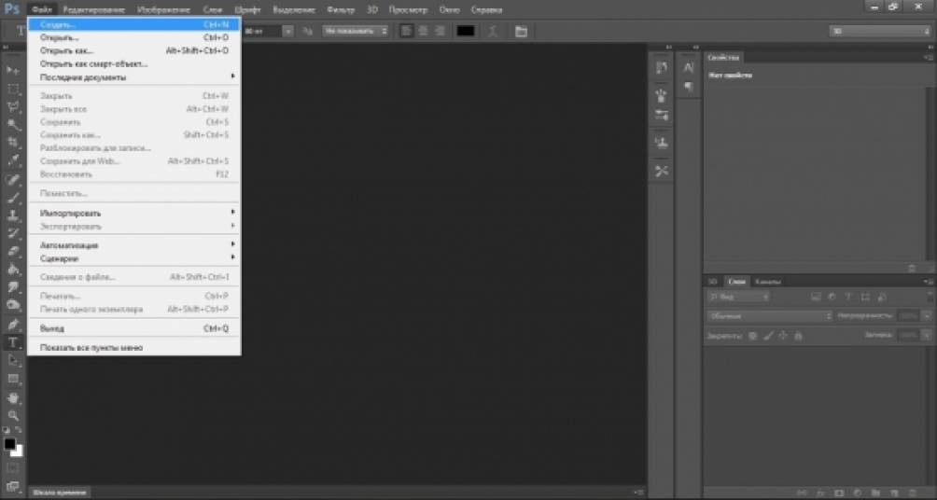
Task: Set foreground color swatch
Action: click(9, 444)
